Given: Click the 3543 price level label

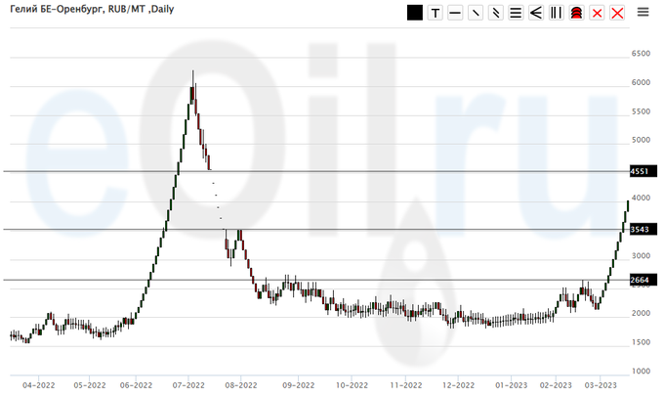Looking at the screenshot, I should point(640,230).
